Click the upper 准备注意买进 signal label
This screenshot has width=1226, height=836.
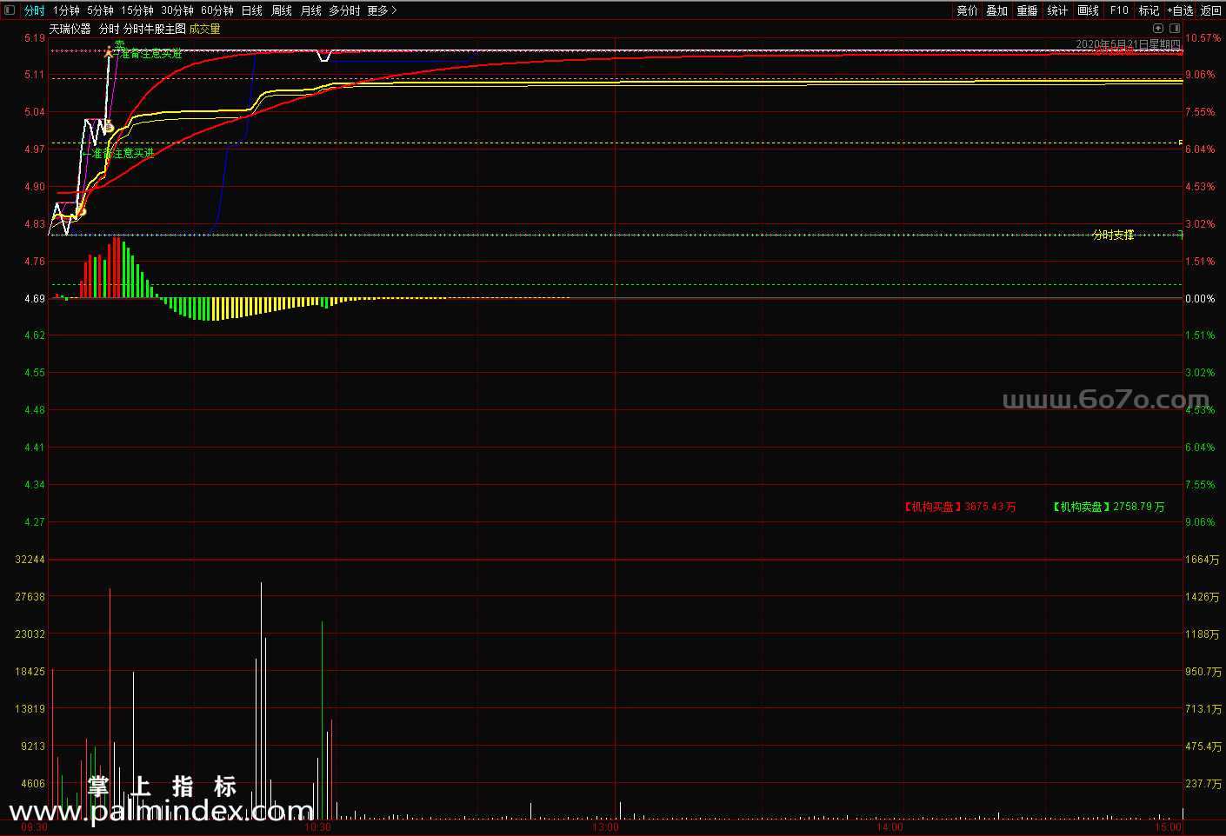[x=148, y=54]
